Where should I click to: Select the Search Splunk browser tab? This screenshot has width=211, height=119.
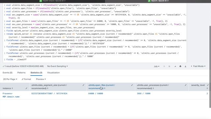coord(158,1)
